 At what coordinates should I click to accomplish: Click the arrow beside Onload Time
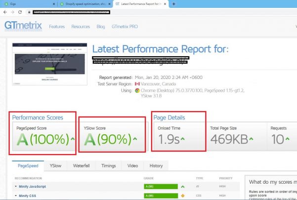tap(182, 139)
